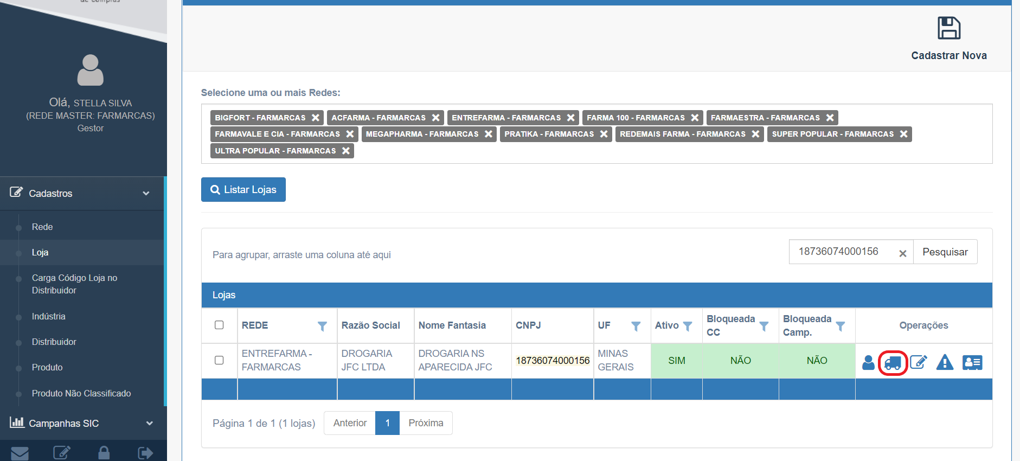Click the user icon in Operações
Image resolution: width=1020 pixels, height=461 pixels.
(x=868, y=362)
